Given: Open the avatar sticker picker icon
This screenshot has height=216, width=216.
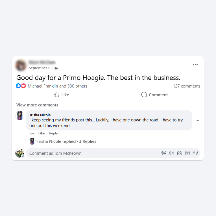Looking at the screenshot, I should click(x=164, y=153).
